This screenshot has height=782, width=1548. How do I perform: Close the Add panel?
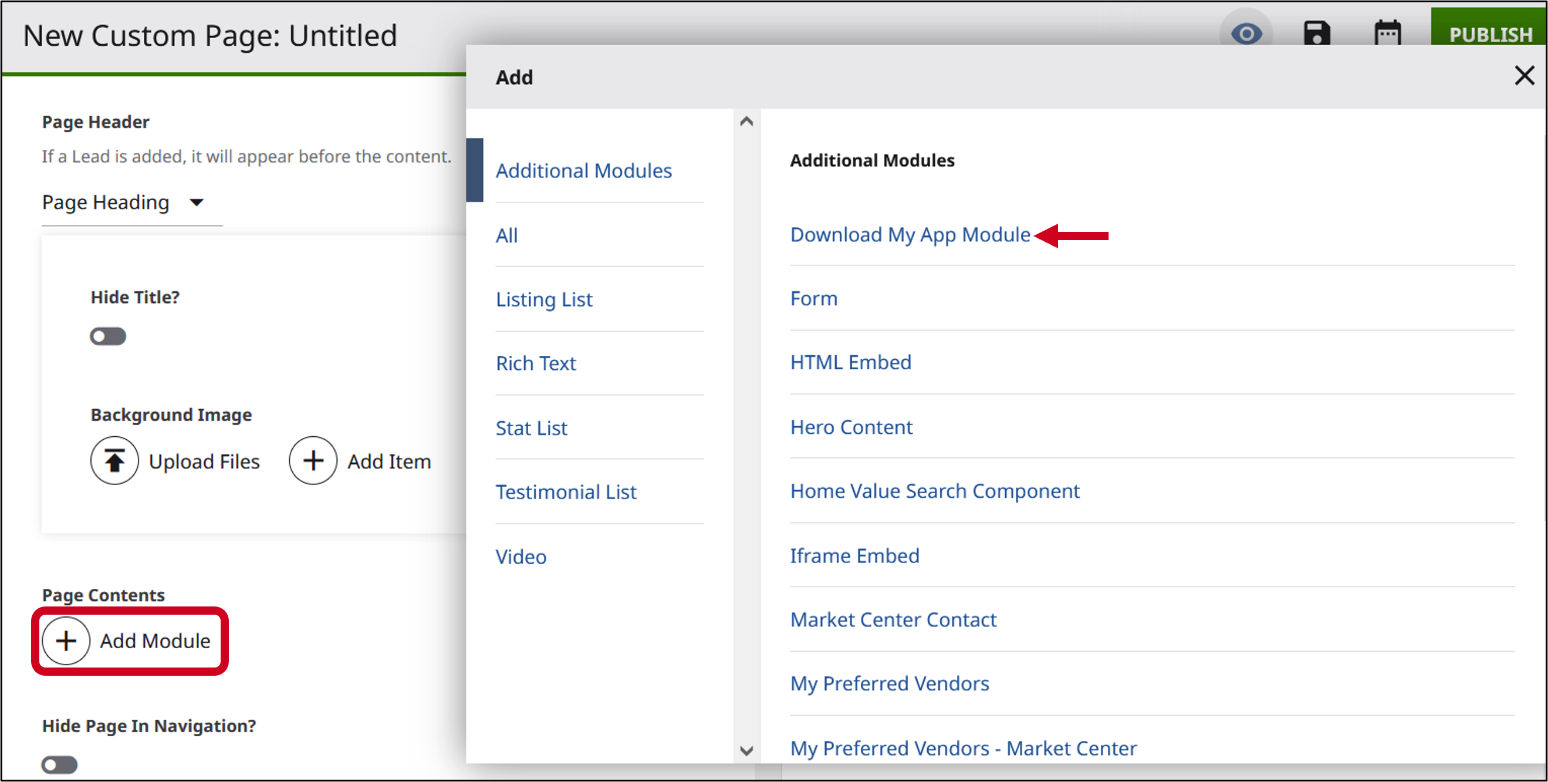coord(1525,76)
